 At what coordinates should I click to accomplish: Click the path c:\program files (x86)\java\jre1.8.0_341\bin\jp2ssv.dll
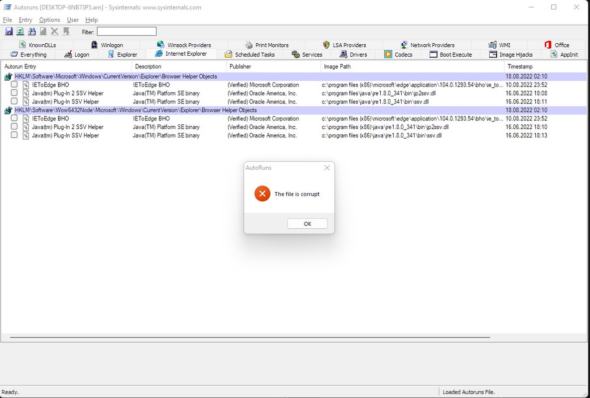click(x=385, y=127)
